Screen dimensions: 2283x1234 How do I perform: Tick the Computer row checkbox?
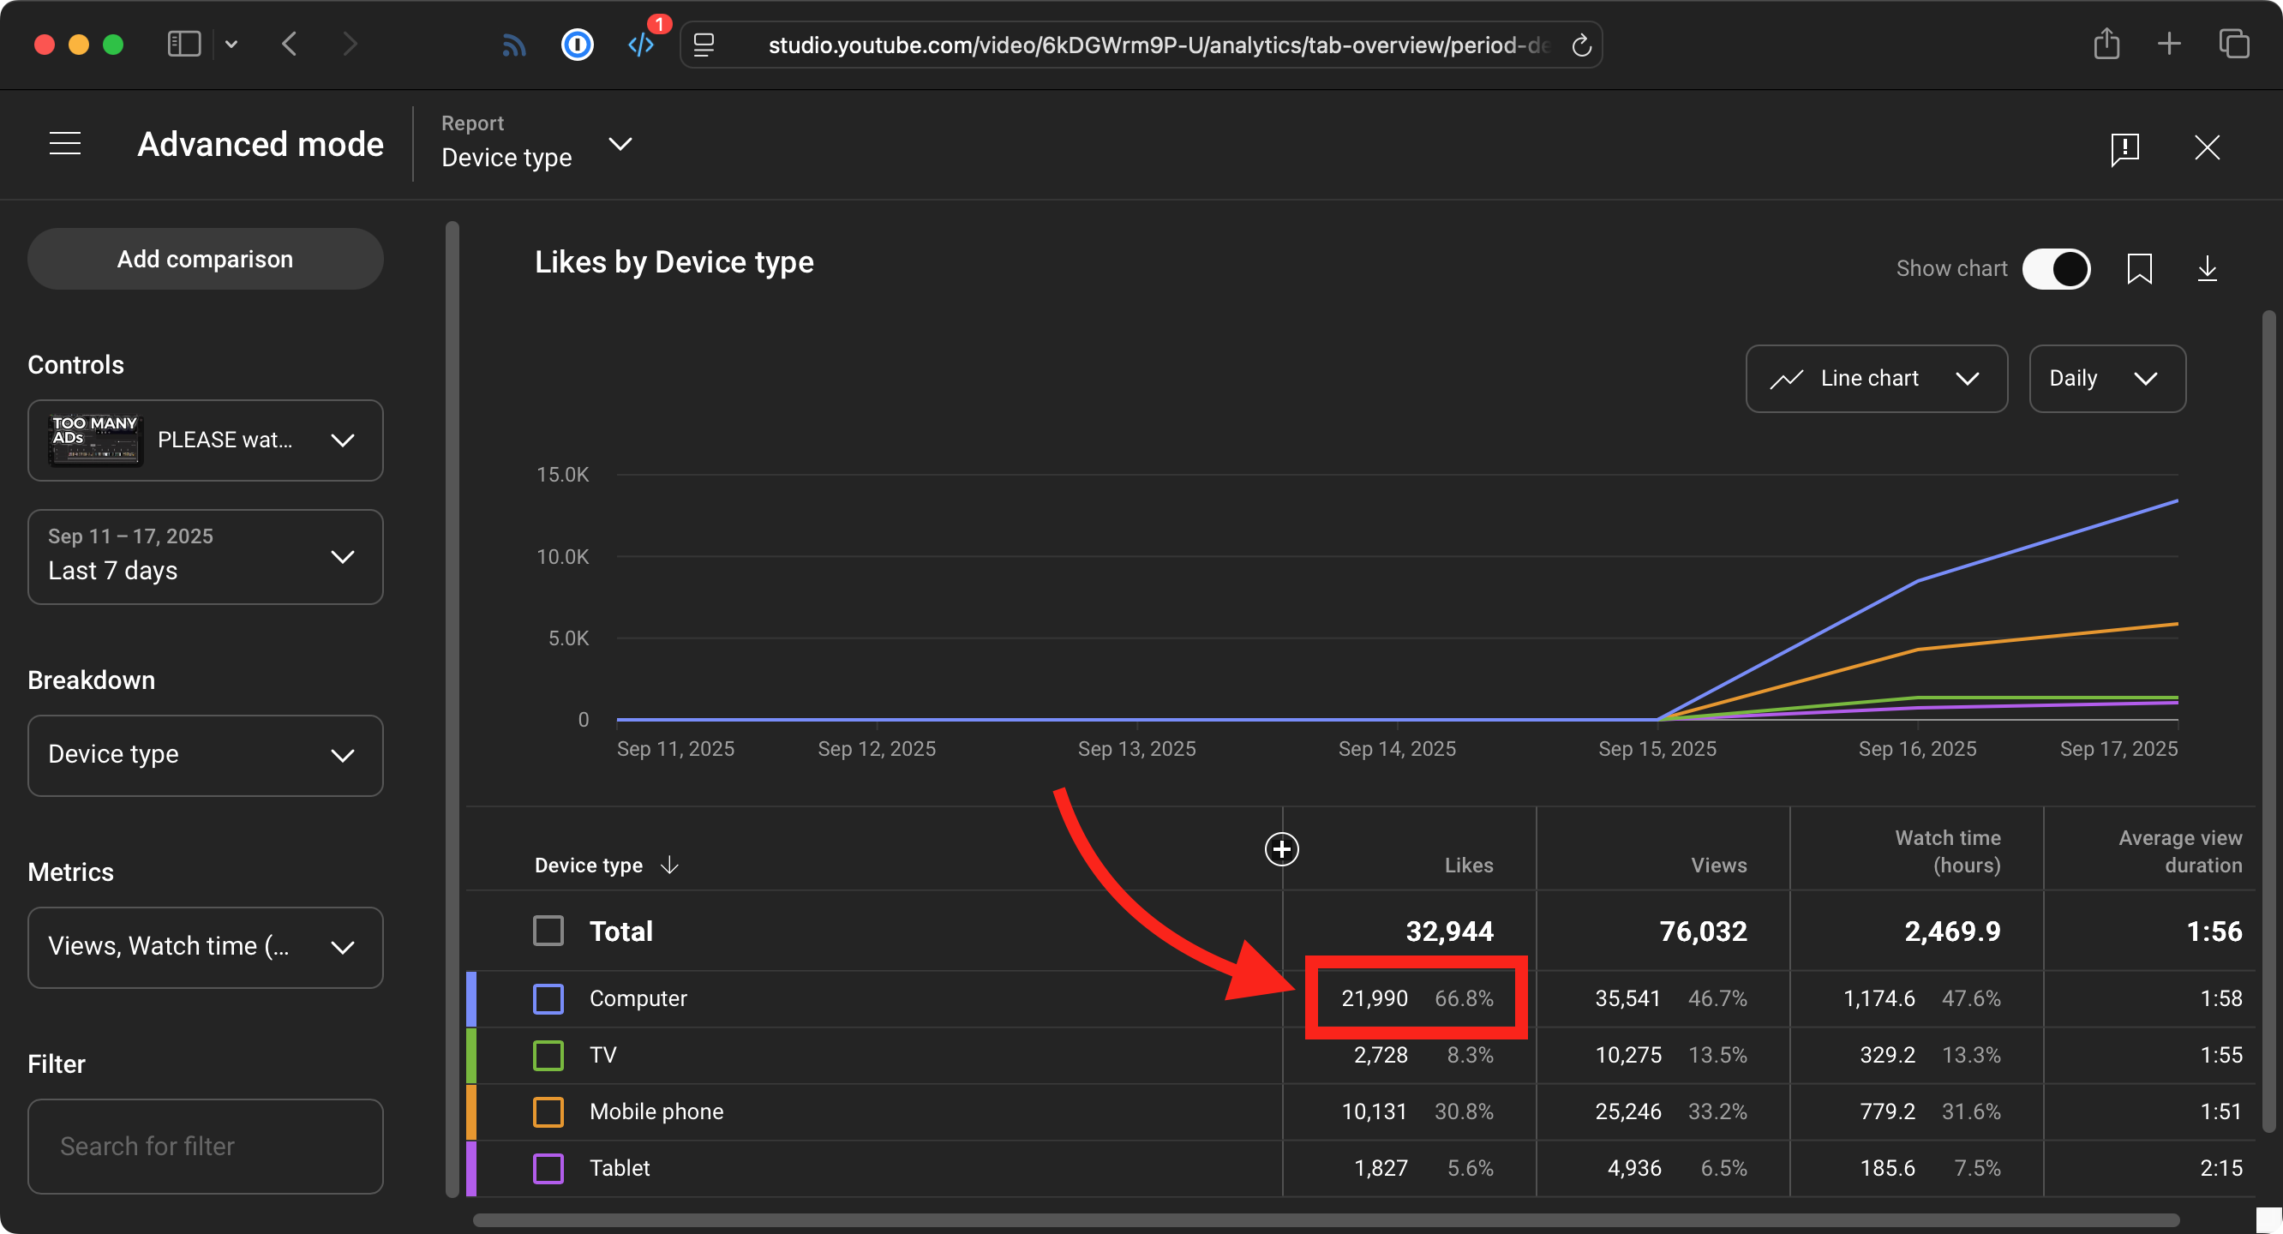tap(548, 998)
